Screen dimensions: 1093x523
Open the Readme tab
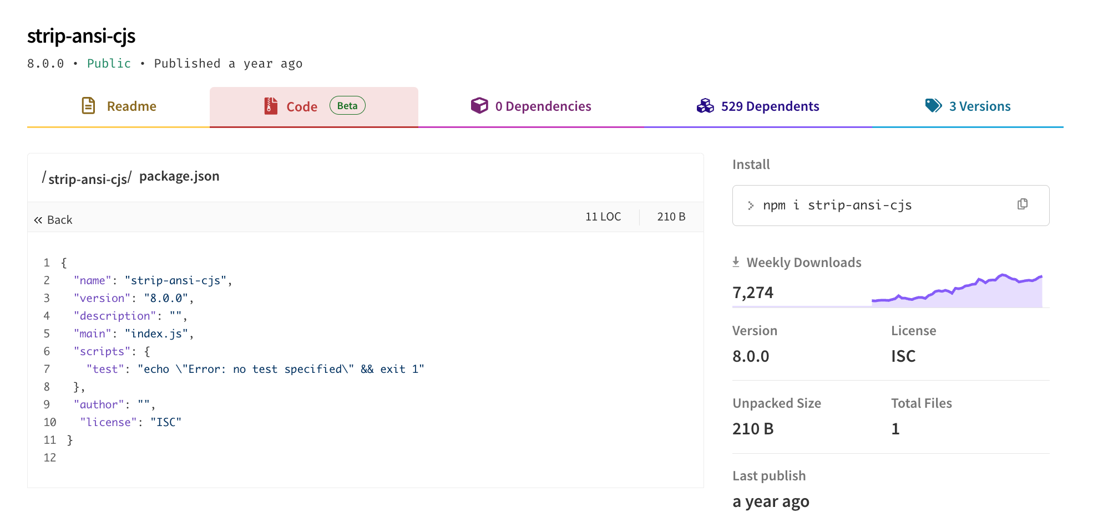click(x=131, y=106)
